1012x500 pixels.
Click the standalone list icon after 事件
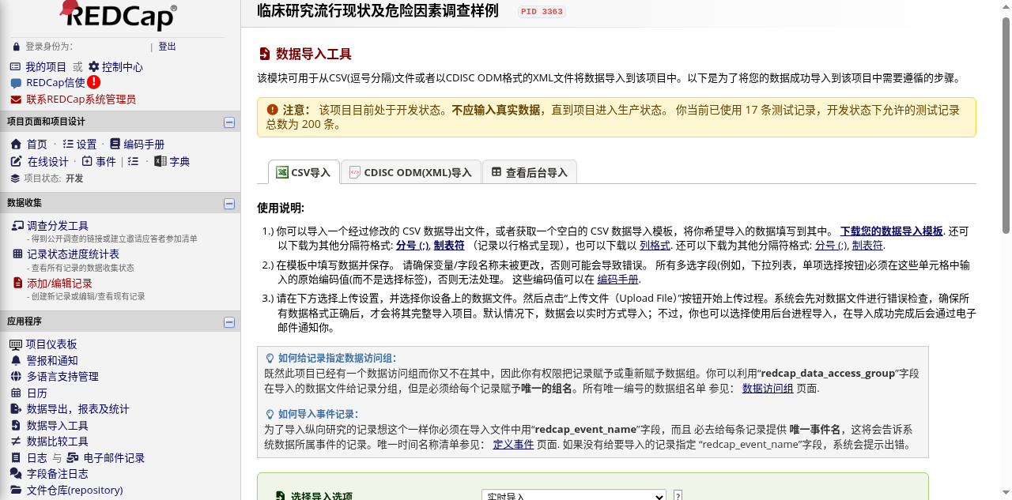(133, 161)
